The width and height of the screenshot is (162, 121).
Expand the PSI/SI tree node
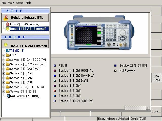4,55
